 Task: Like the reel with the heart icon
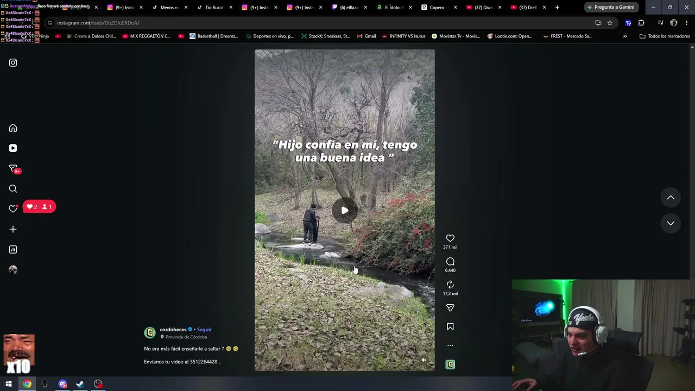coord(450,238)
